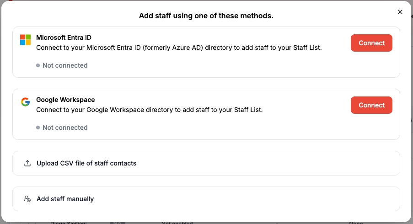Click the Google Workspace description text
The height and width of the screenshot is (224, 413).
coord(149,110)
